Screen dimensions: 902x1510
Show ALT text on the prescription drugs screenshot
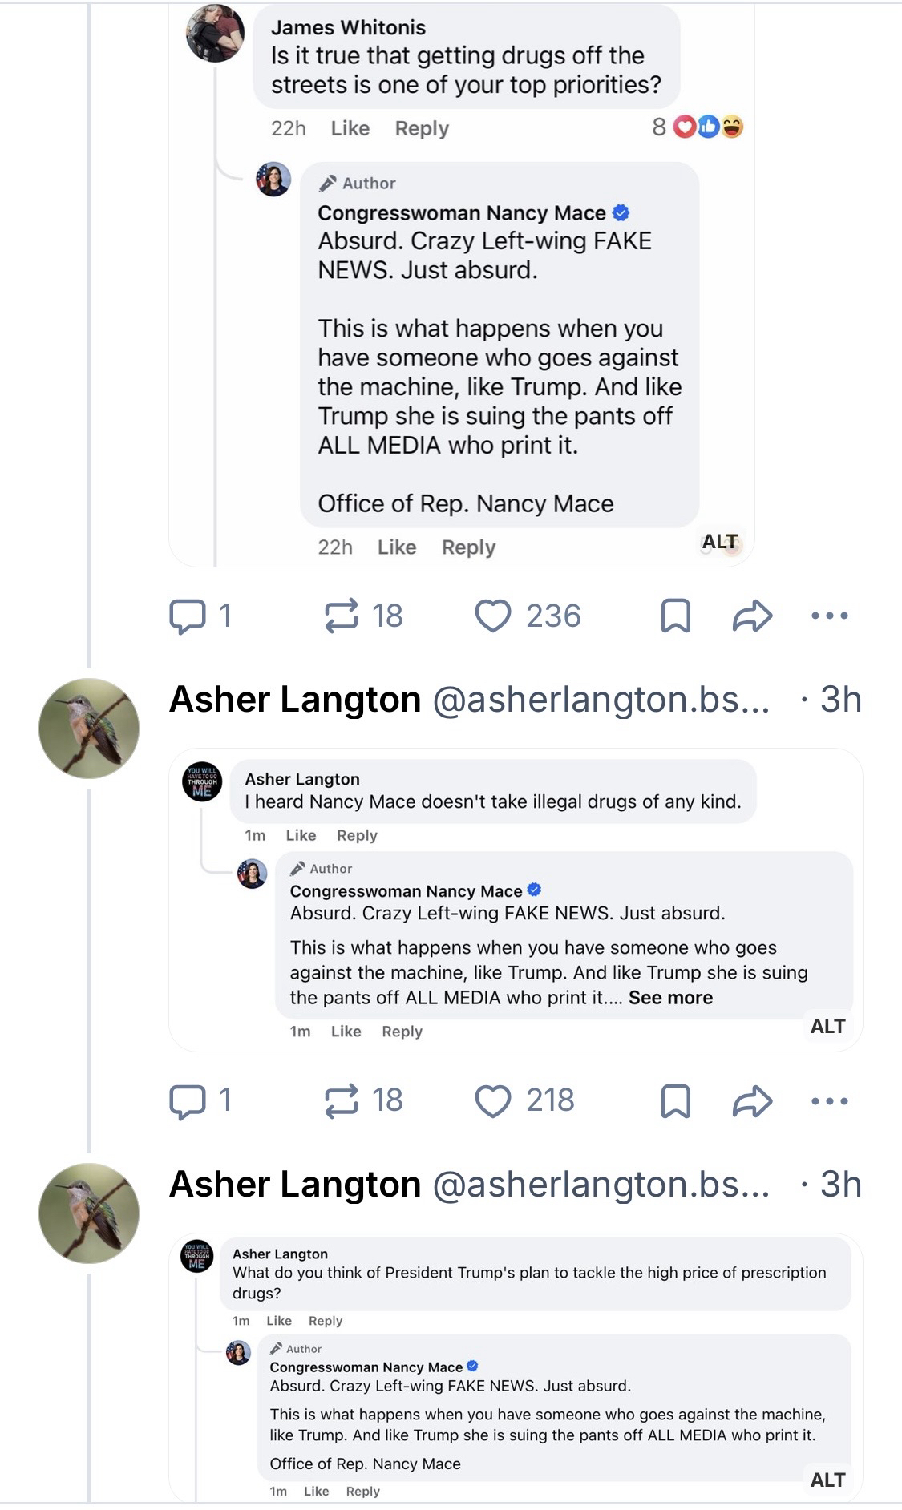pyautogui.click(x=827, y=1480)
